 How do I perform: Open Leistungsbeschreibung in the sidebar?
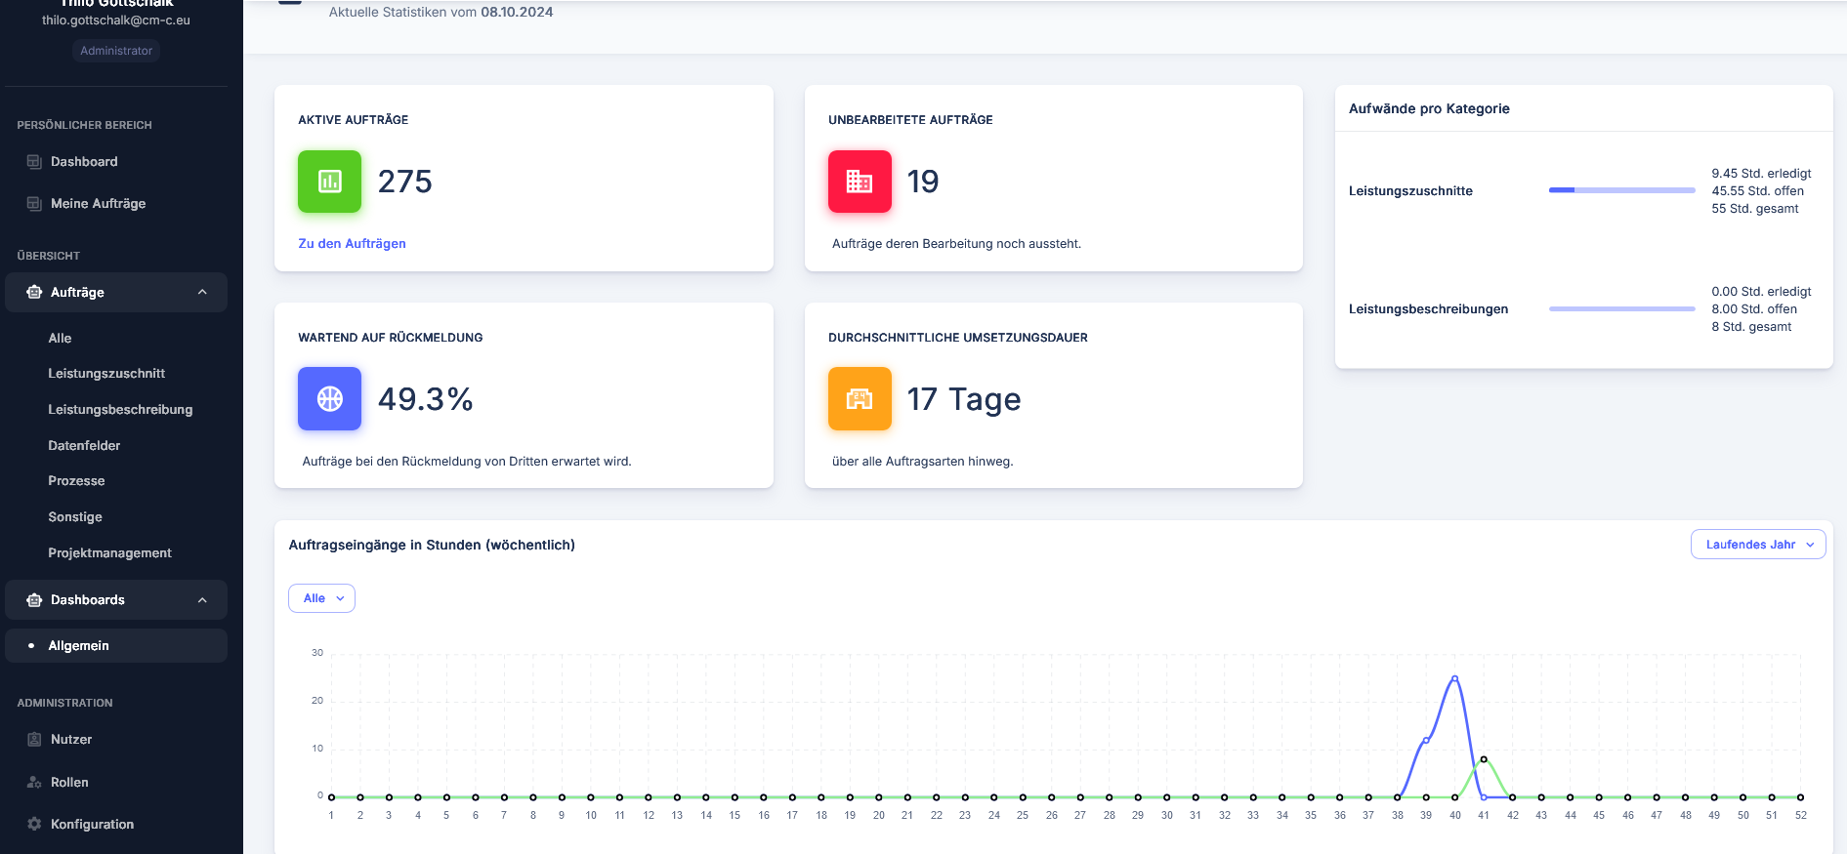pos(120,410)
